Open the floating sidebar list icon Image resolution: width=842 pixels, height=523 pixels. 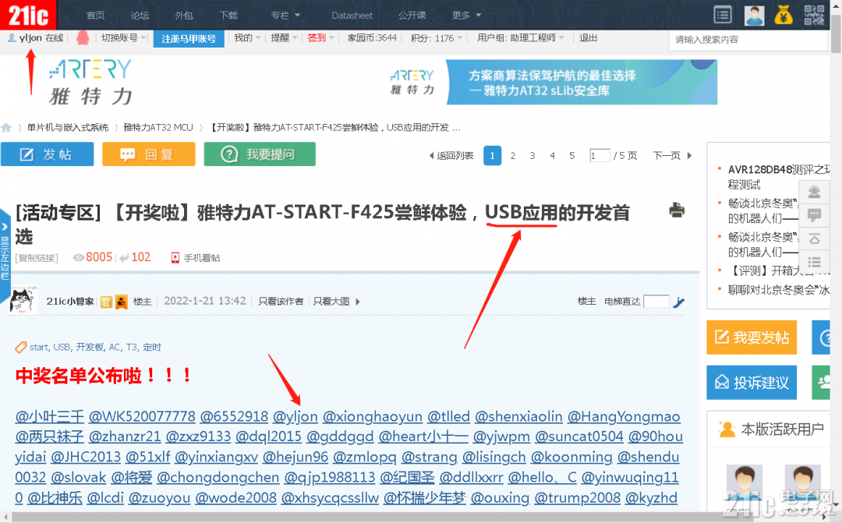pos(814,263)
